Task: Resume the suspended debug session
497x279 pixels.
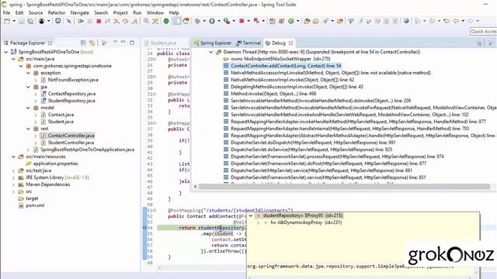Action: click(x=81, y=21)
